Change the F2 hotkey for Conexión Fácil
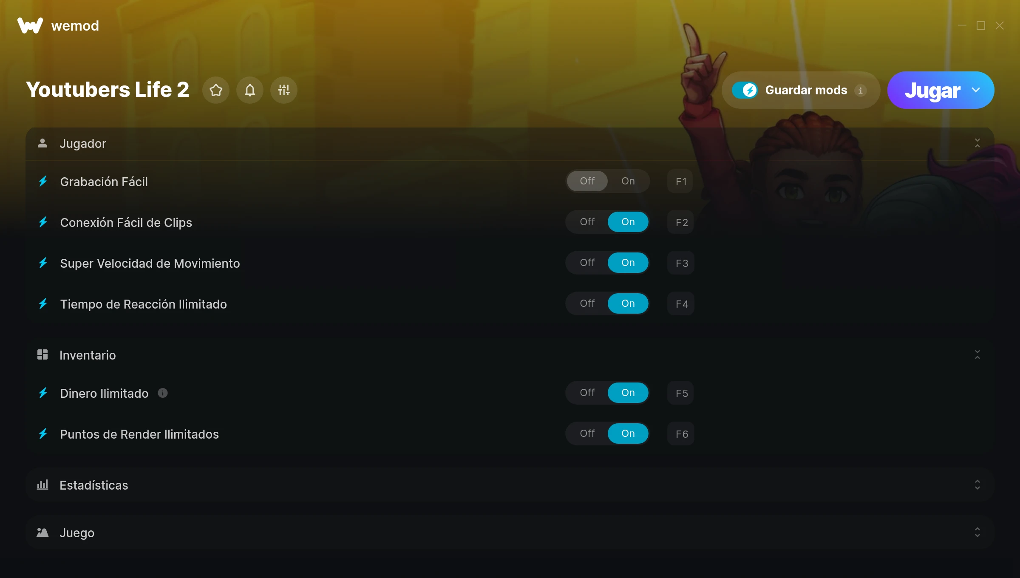1020x578 pixels. pyautogui.click(x=681, y=222)
